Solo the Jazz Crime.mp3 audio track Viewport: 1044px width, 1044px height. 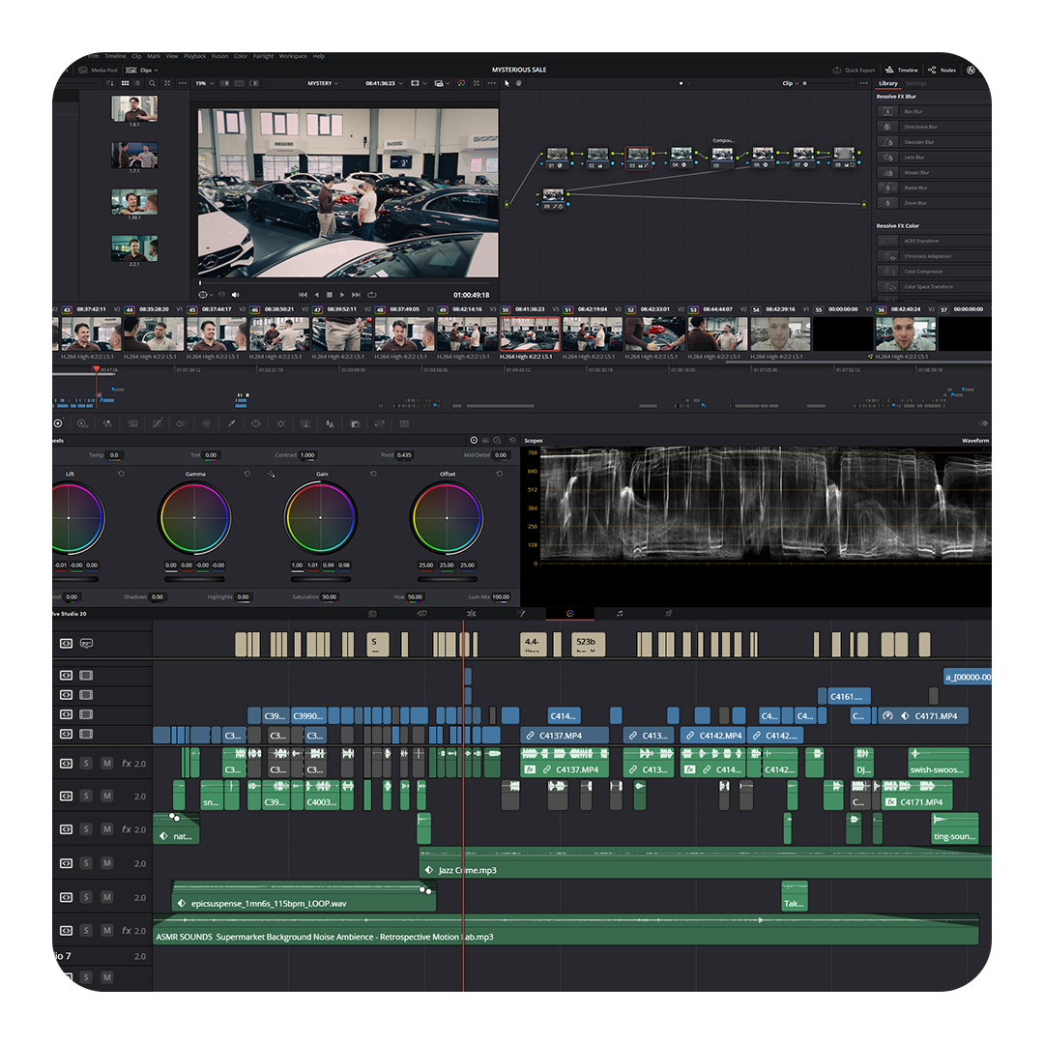[x=86, y=863]
